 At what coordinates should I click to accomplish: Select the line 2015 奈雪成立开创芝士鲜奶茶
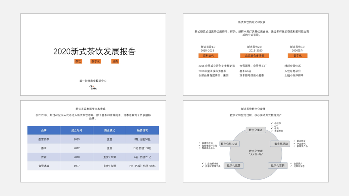point(217,66)
